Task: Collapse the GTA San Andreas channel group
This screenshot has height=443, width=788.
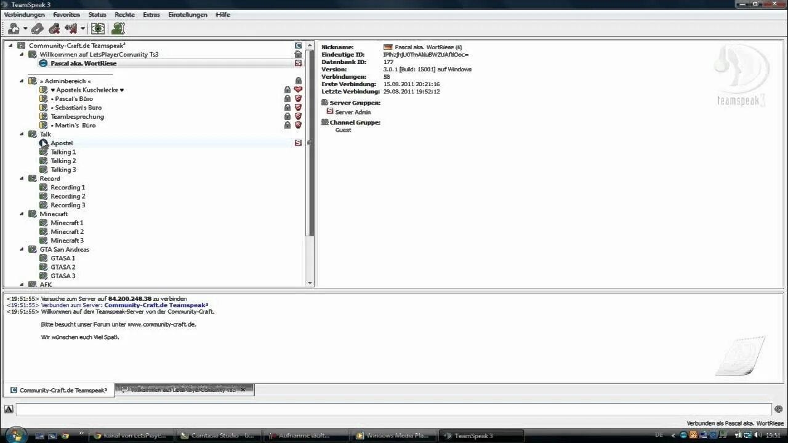Action: pos(22,249)
